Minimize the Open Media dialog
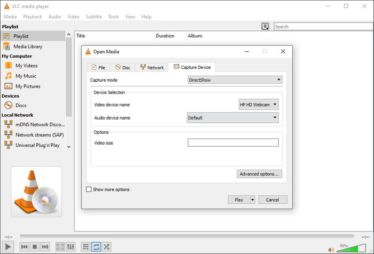 (x=247, y=51)
